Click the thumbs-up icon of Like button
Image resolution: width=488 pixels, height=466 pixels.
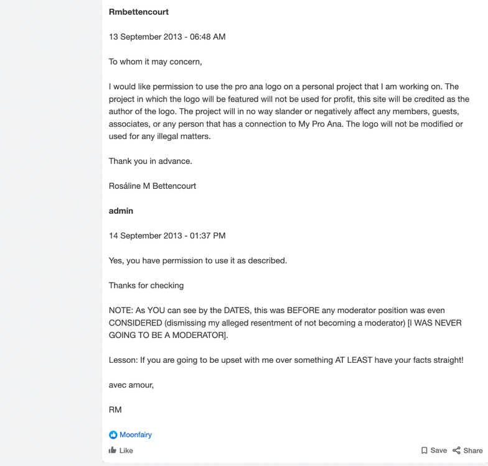pyautogui.click(x=112, y=450)
